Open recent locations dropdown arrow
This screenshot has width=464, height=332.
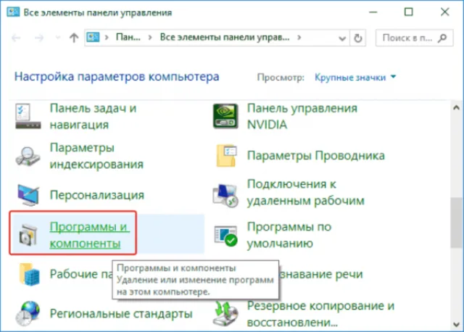click(58, 37)
